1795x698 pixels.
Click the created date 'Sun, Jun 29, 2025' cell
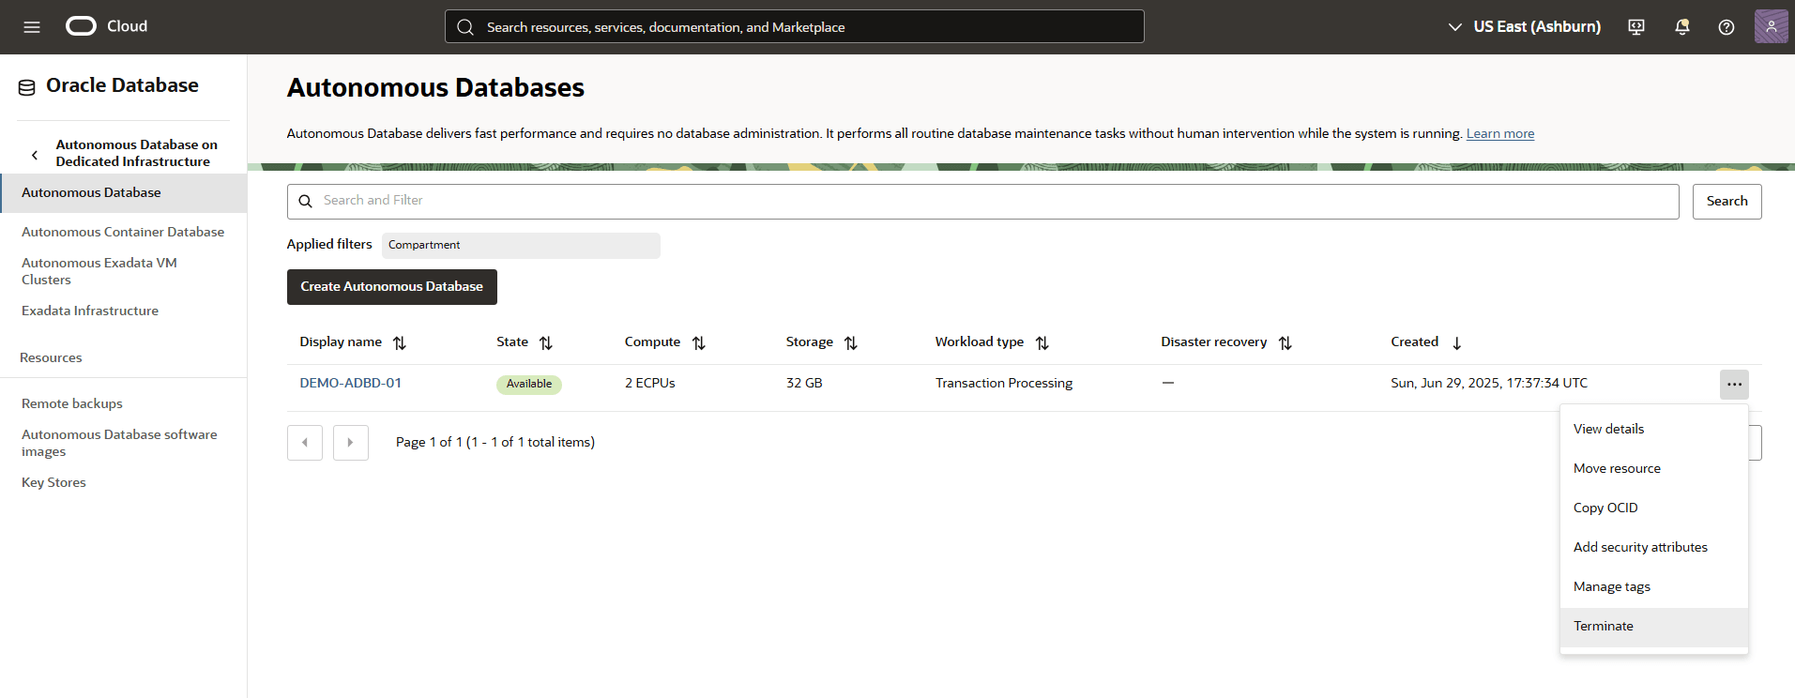click(x=1489, y=383)
